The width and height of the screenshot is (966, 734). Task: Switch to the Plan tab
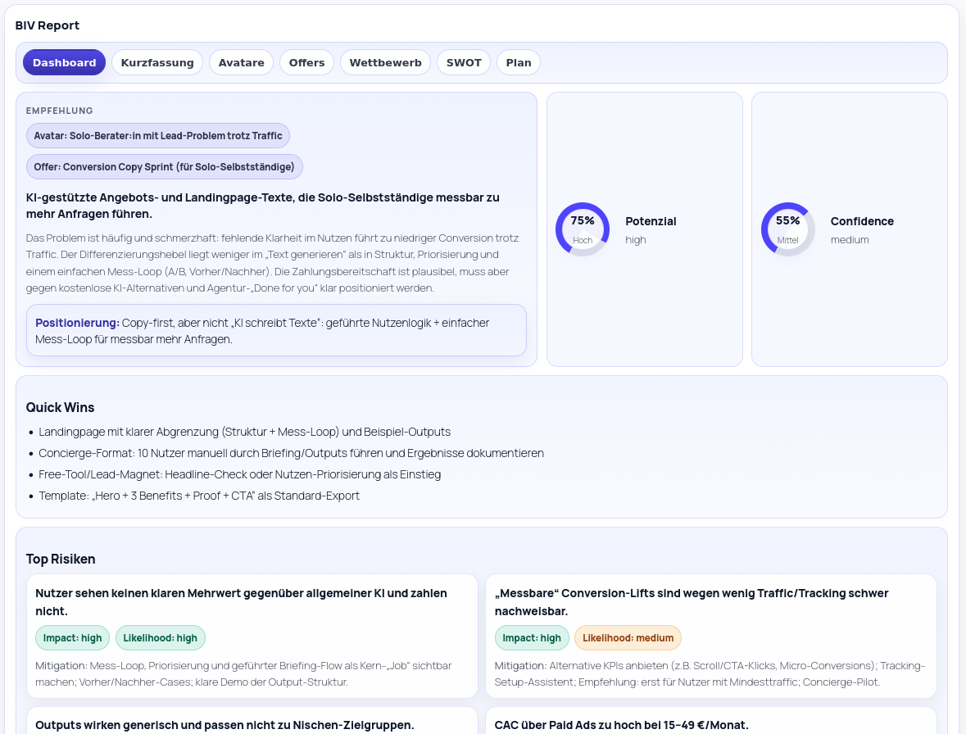click(518, 61)
